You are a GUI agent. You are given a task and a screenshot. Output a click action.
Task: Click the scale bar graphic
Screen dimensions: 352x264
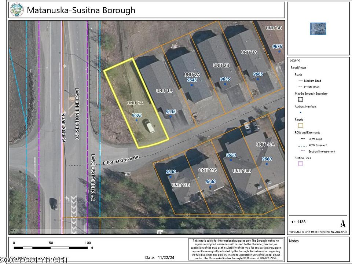(51, 248)
